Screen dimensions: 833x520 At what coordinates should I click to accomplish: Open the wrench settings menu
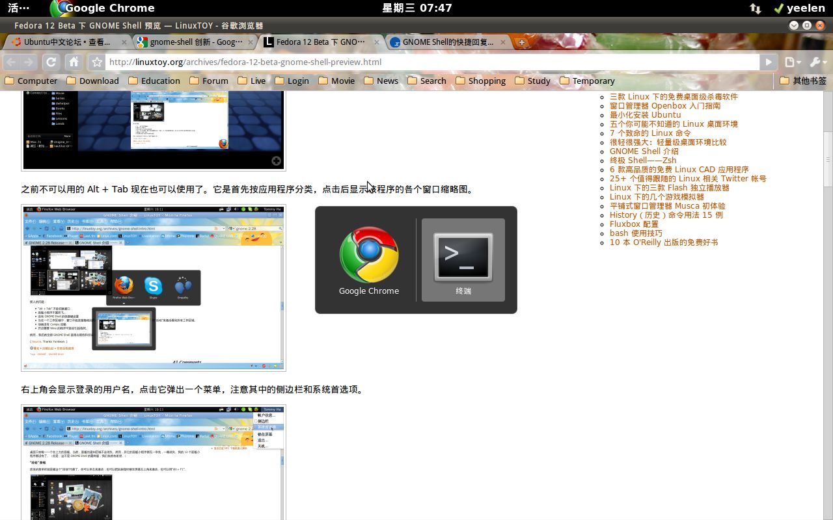[x=817, y=62]
